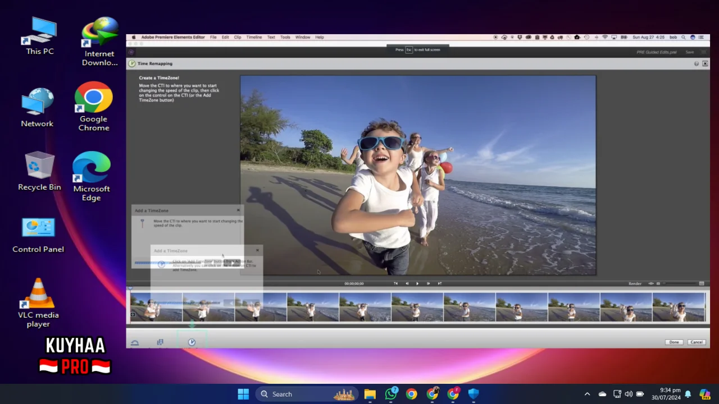Click the Save button in the top bar
The width and height of the screenshot is (719, 404).
click(x=690, y=52)
